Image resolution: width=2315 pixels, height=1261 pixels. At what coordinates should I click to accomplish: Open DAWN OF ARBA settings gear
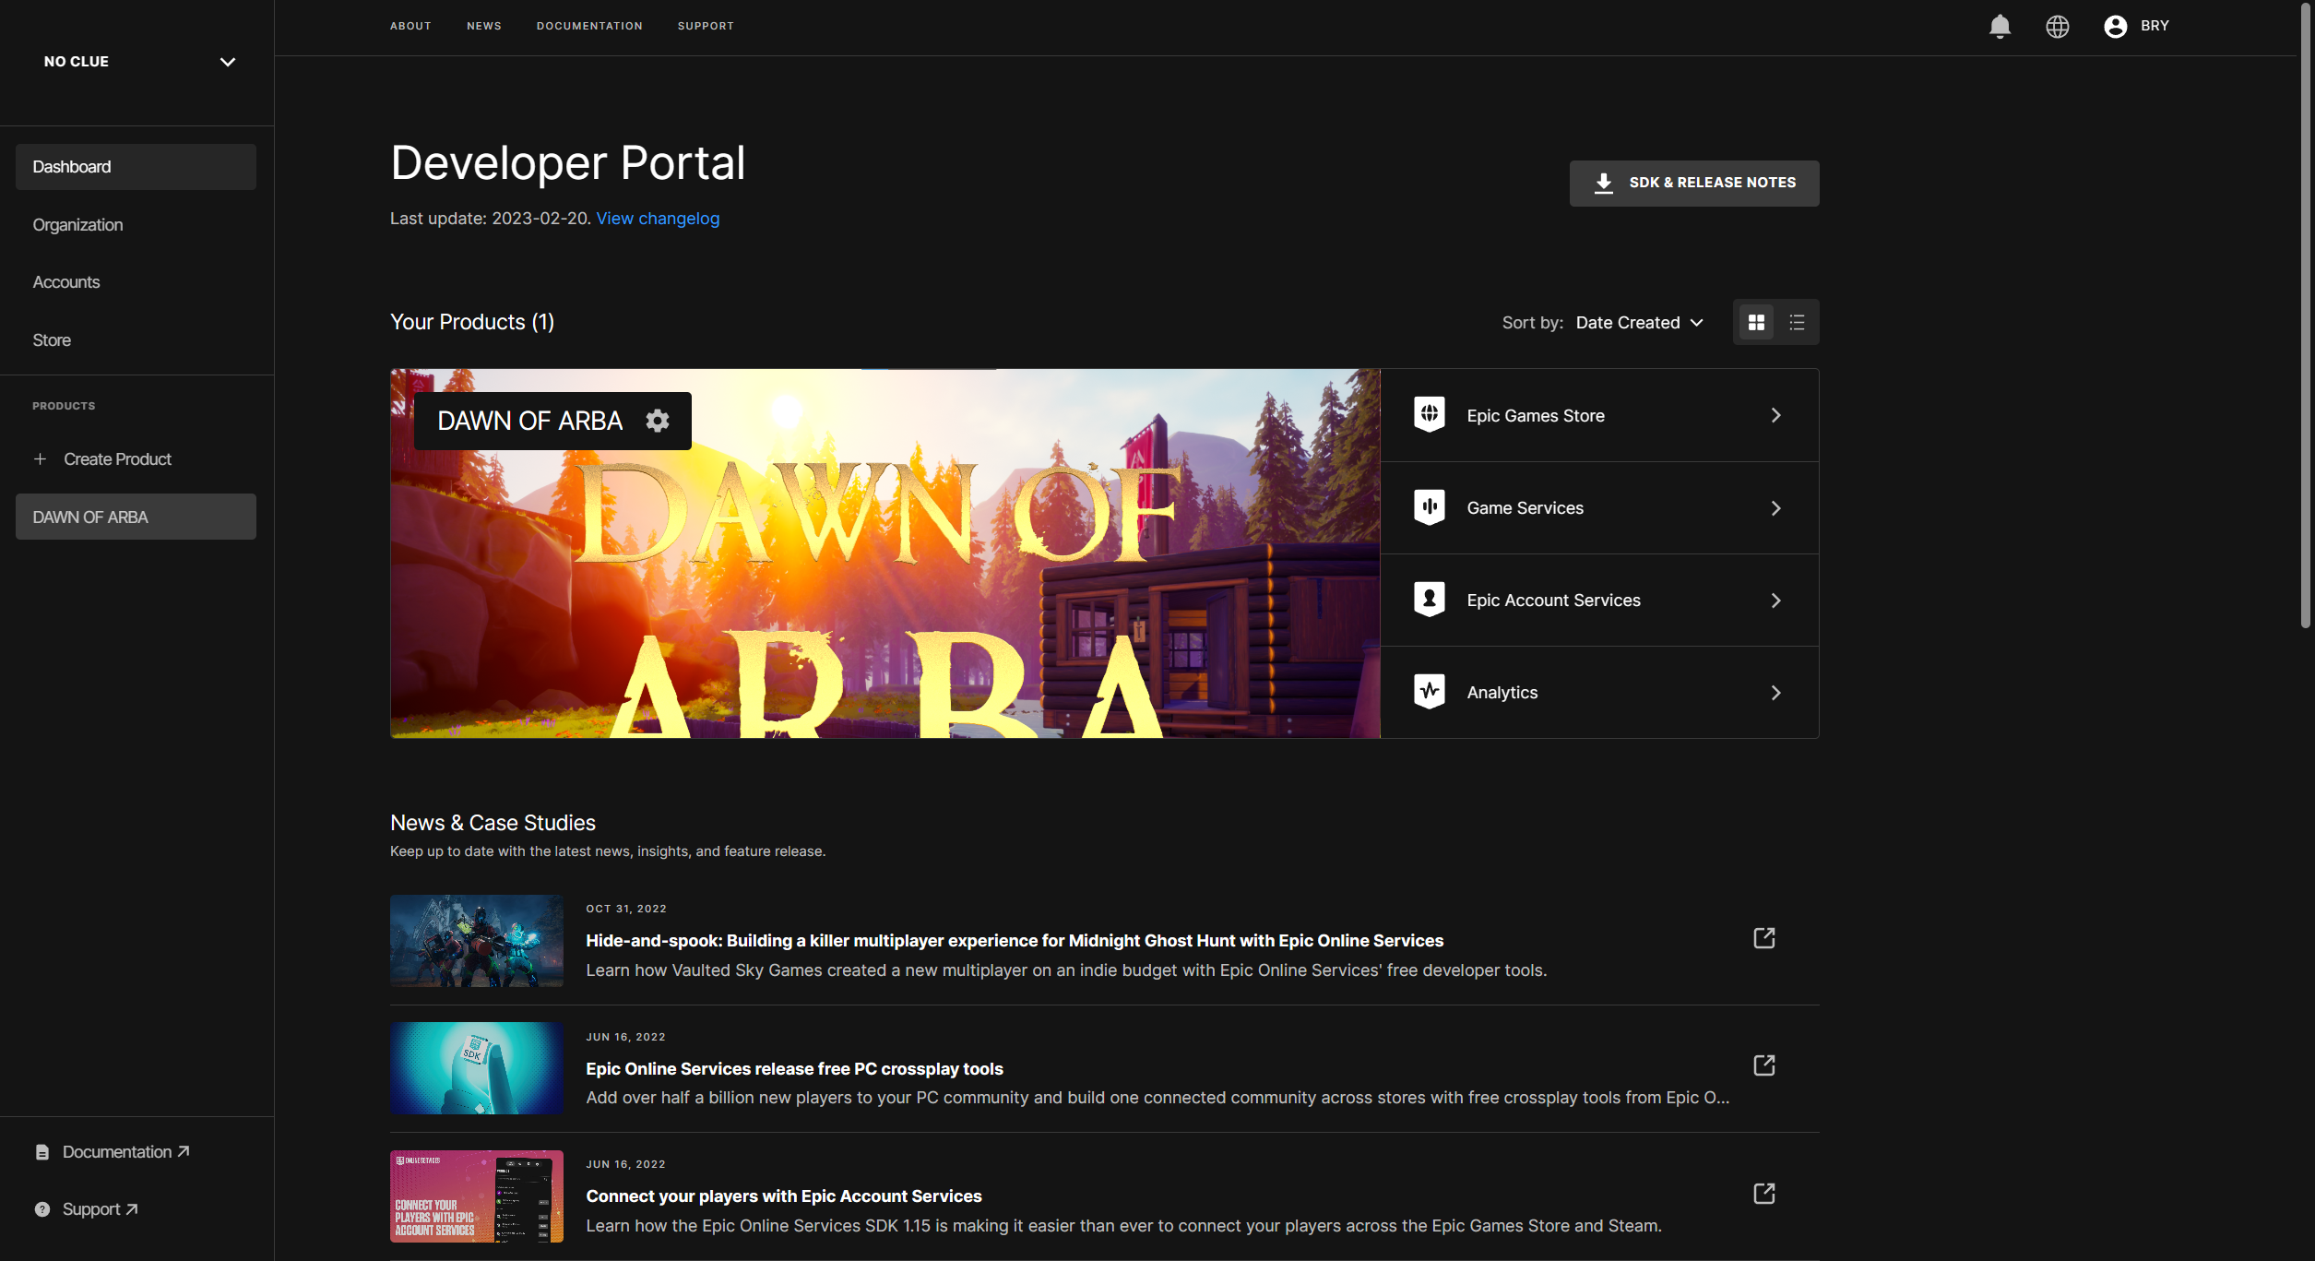(657, 421)
